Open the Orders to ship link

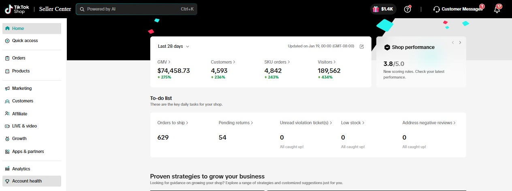(x=173, y=123)
